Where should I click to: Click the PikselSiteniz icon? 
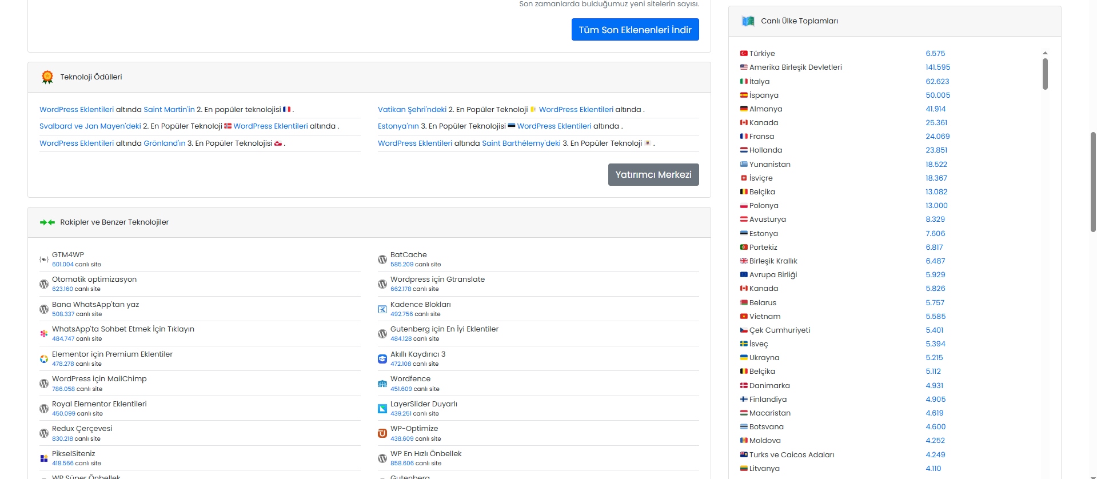(x=44, y=458)
